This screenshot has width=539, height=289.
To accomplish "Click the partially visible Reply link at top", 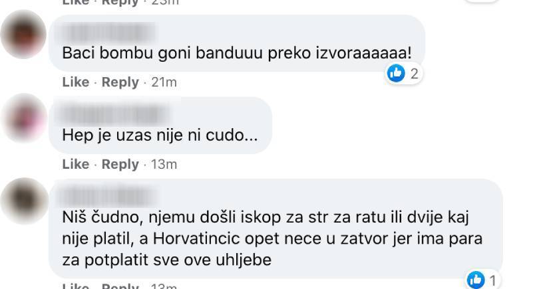I will click(120, 3).
